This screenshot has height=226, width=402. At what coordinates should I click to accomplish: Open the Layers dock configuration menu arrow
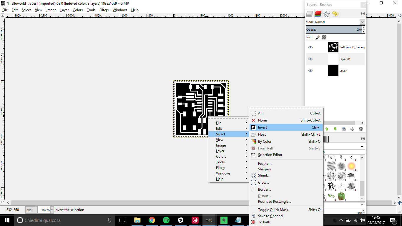(363, 14)
